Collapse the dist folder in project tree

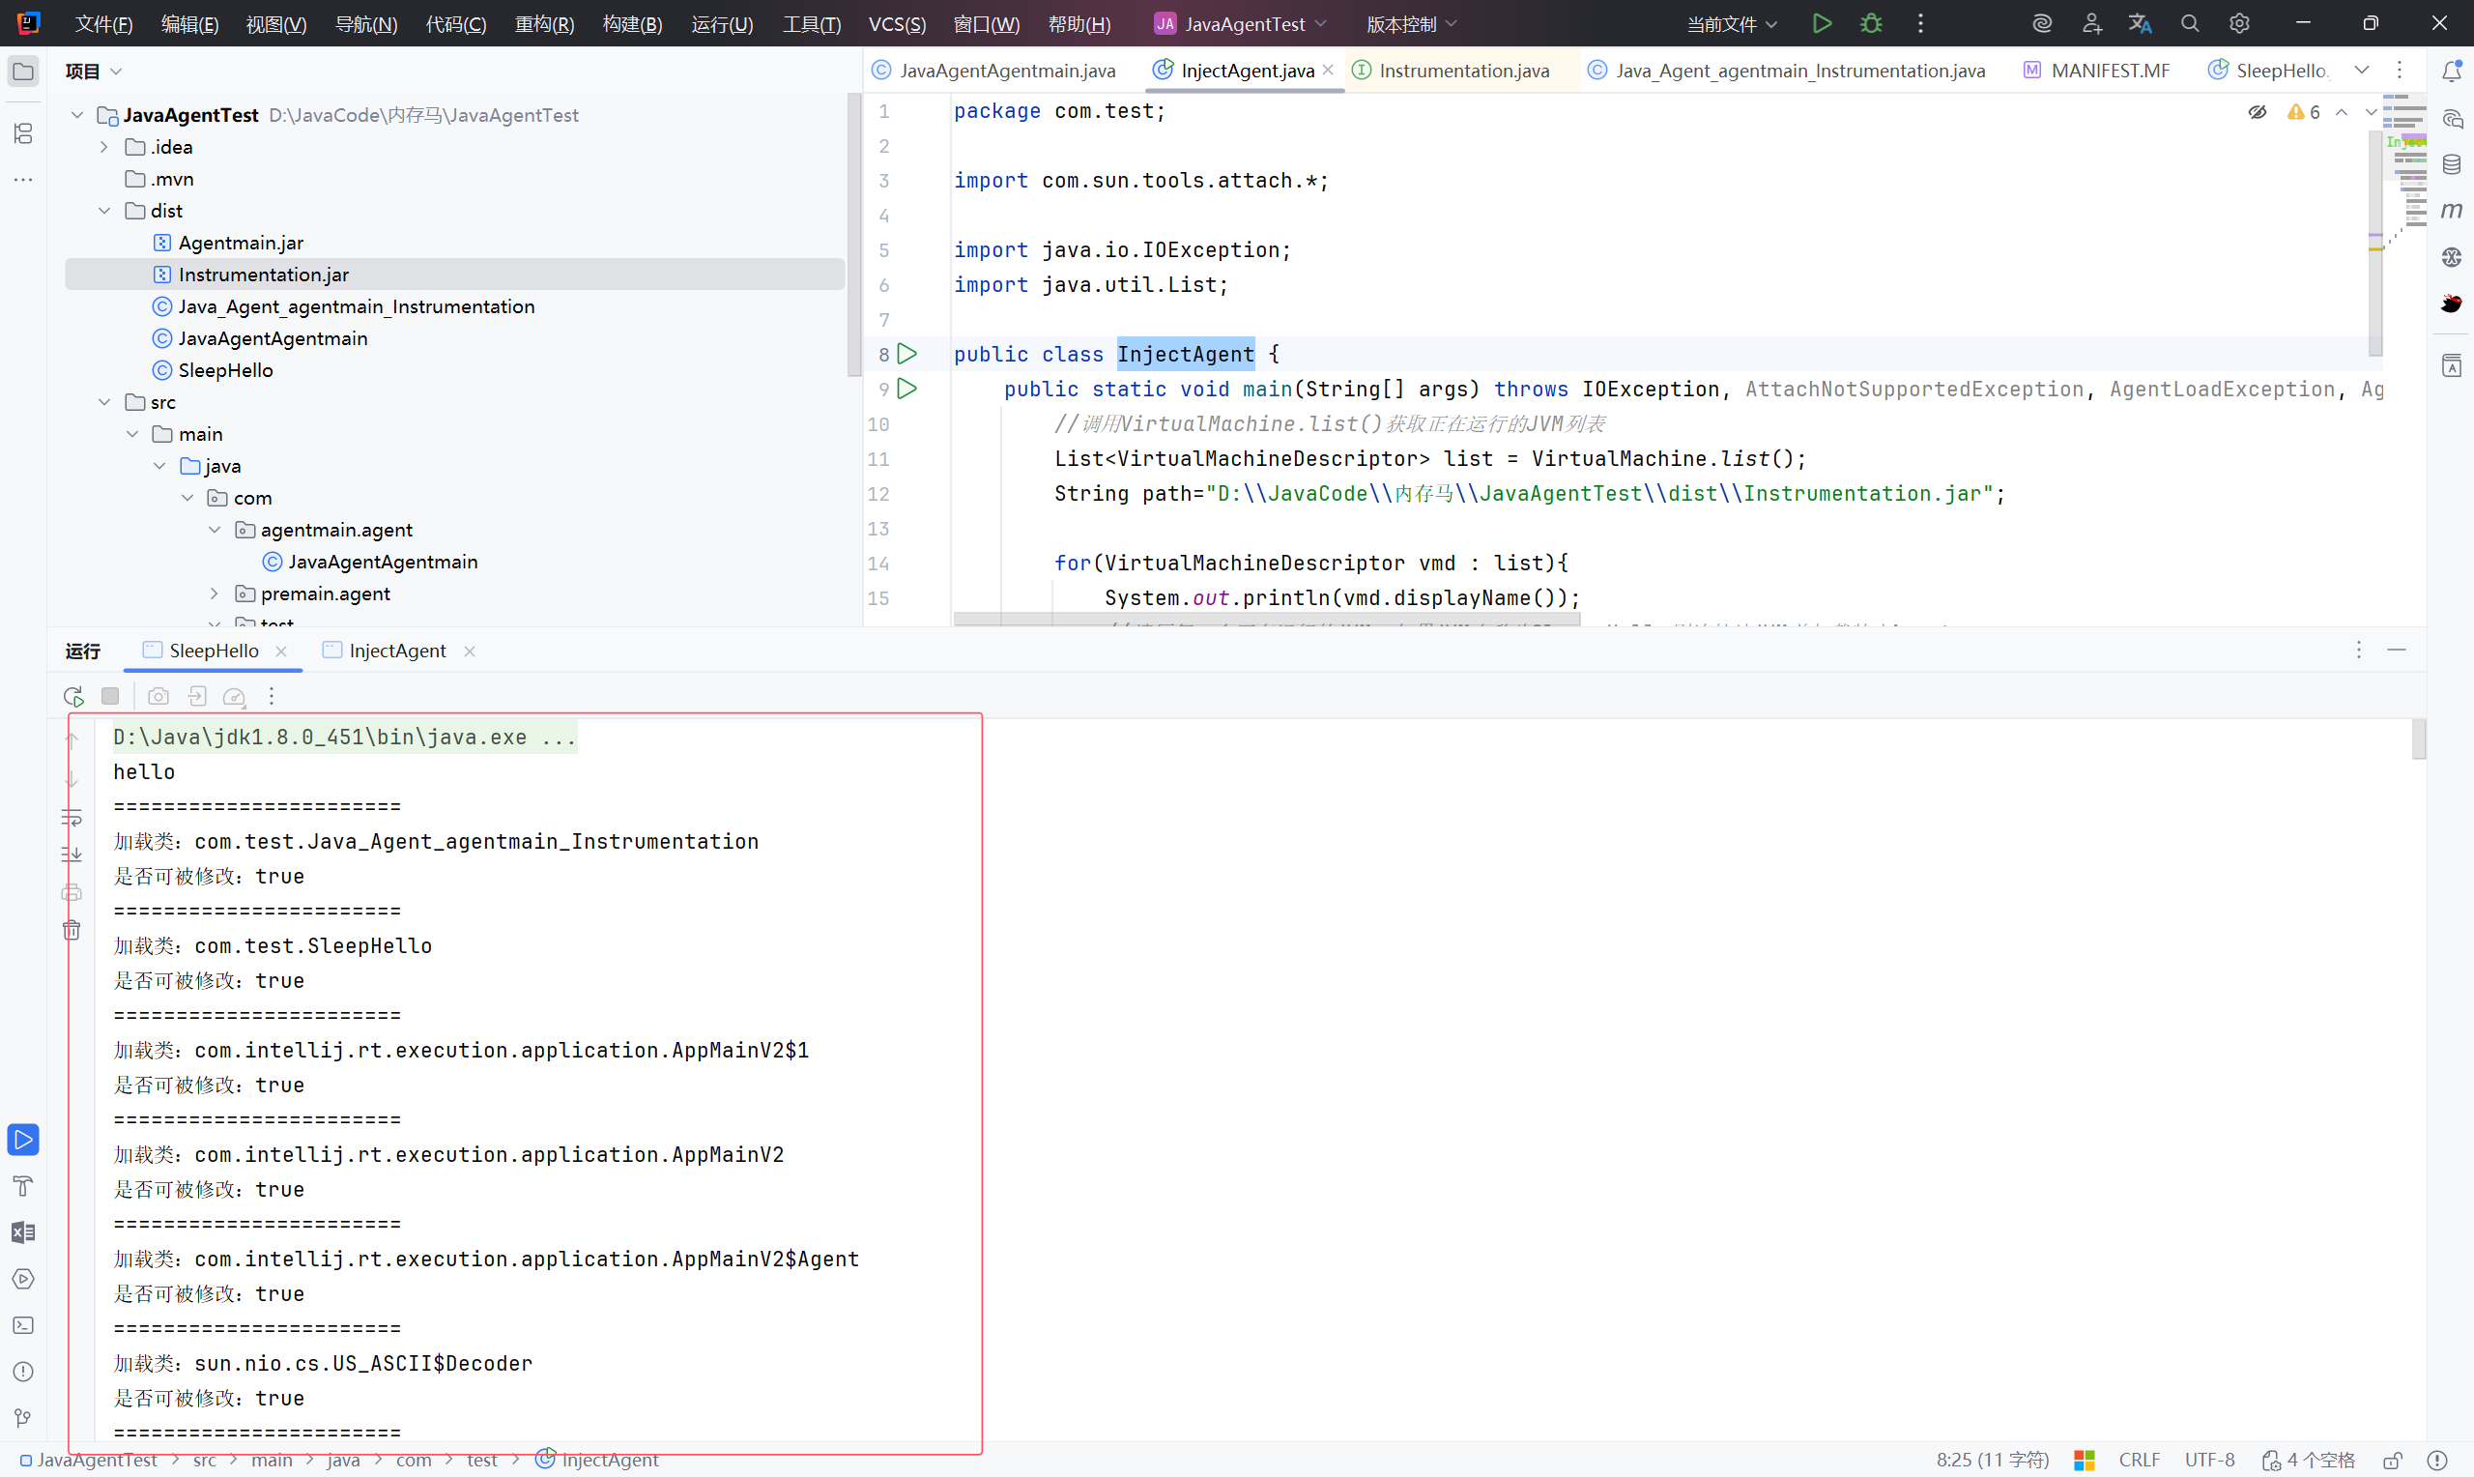click(104, 211)
